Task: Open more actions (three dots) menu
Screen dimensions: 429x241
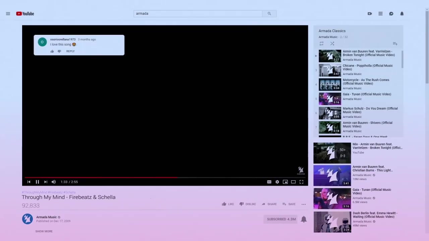Action: pos(304,204)
